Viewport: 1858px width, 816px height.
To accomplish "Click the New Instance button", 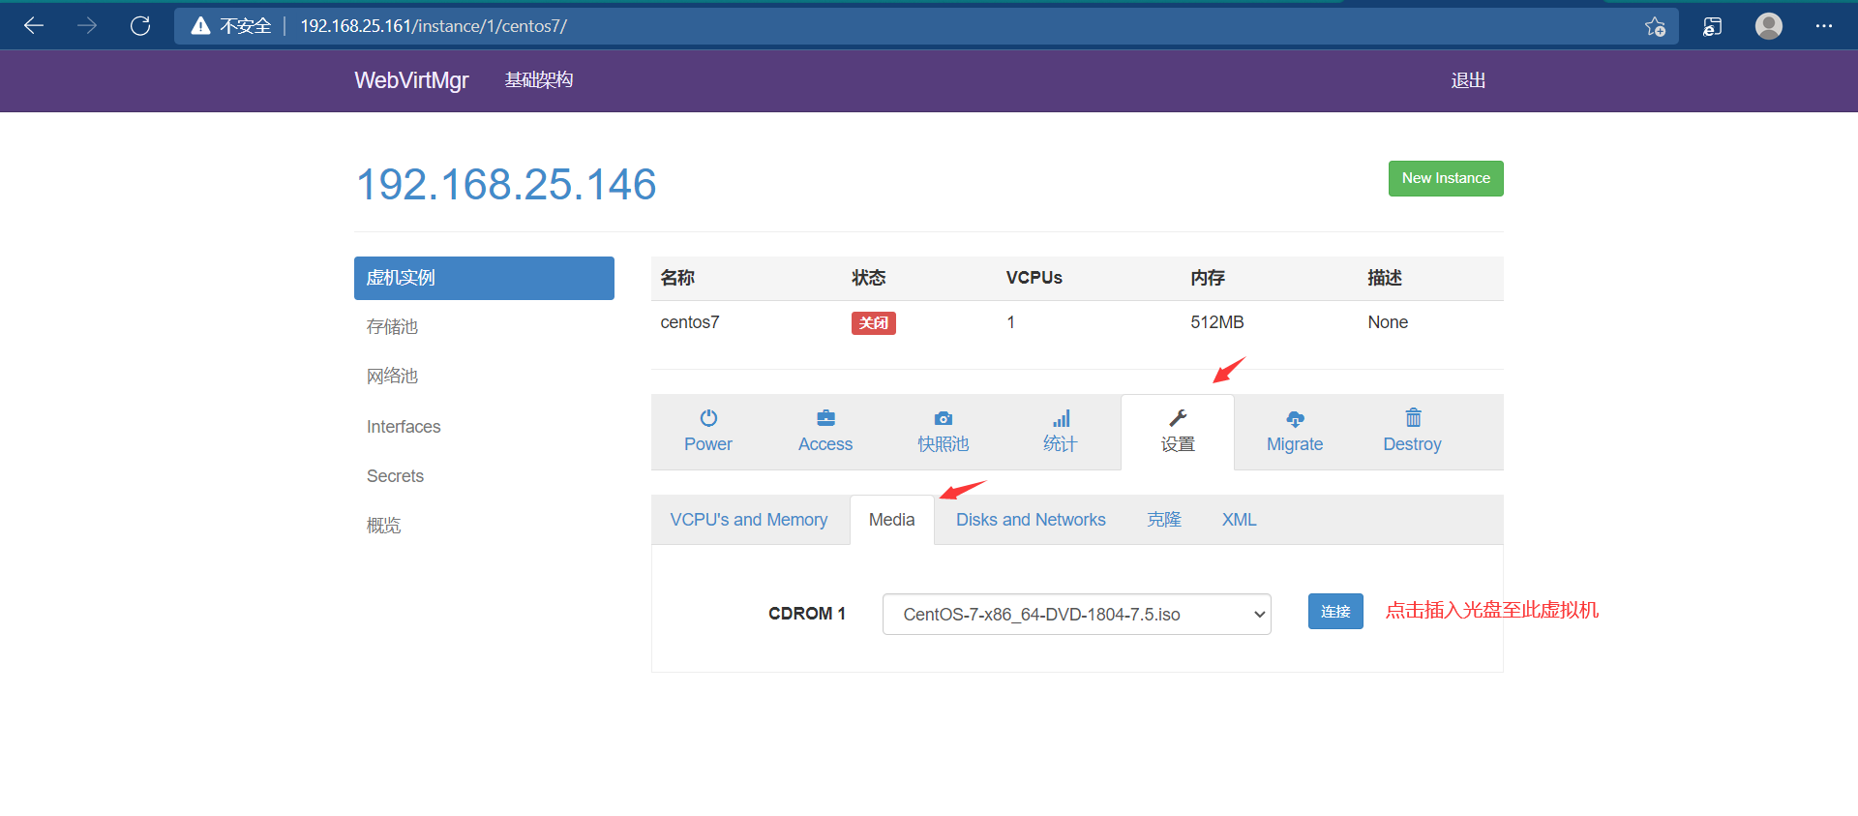I will coord(1446,178).
